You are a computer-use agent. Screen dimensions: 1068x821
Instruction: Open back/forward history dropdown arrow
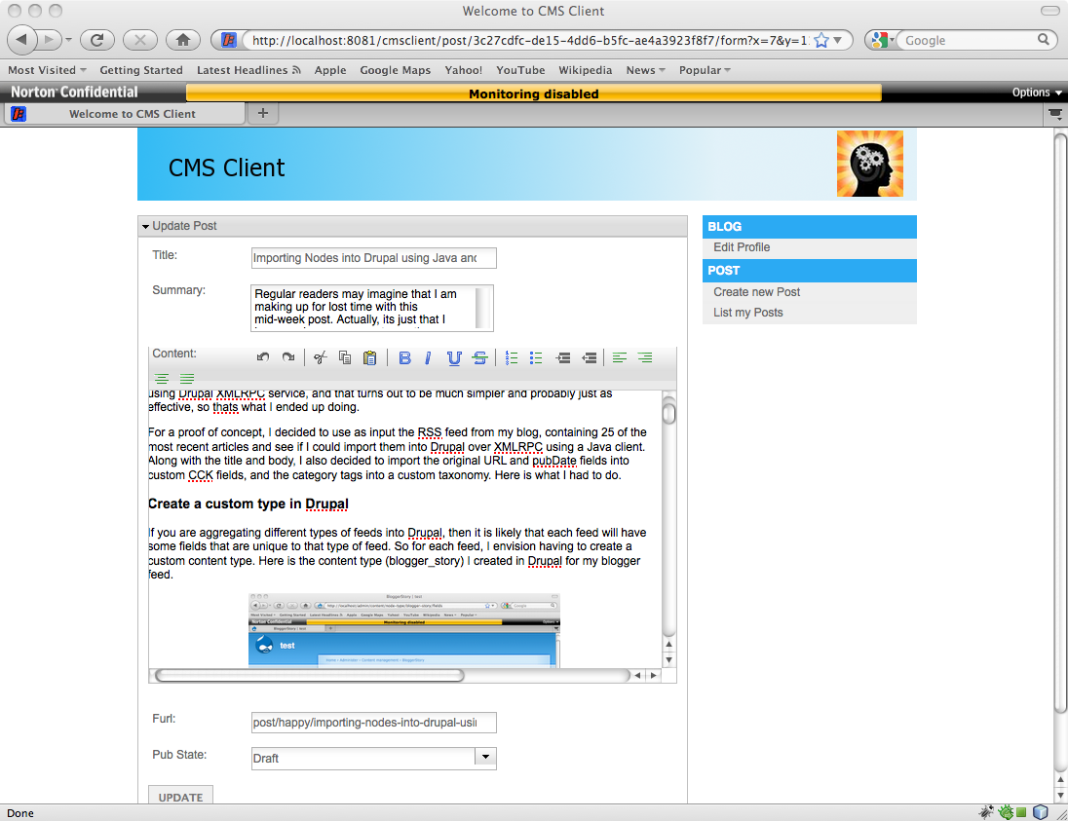coord(68,40)
